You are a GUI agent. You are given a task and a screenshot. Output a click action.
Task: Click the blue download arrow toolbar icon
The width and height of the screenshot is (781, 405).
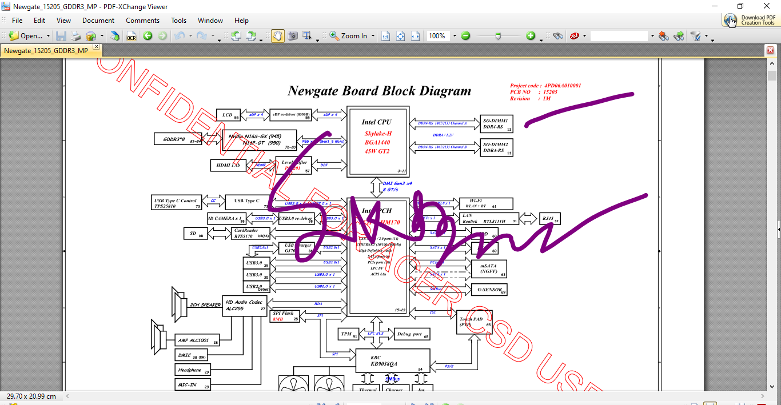coord(115,36)
